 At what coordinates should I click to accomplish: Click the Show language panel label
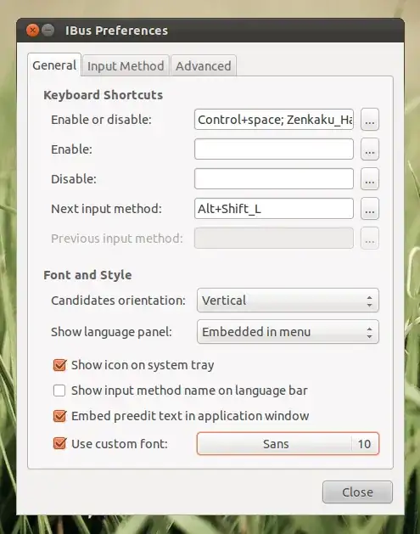pyautogui.click(x=111, y=332)
